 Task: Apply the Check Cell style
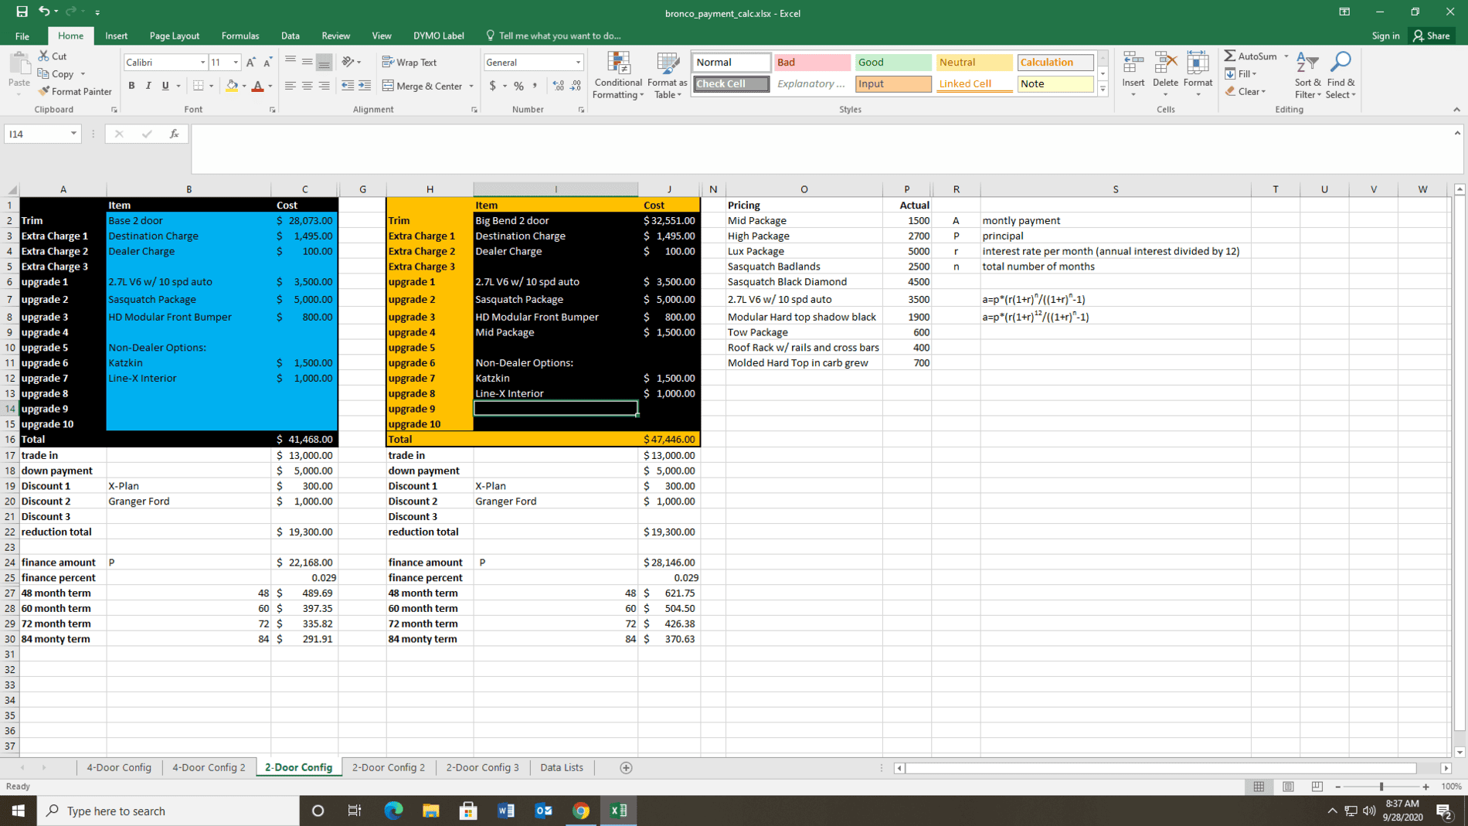click(x=731, y=83)
